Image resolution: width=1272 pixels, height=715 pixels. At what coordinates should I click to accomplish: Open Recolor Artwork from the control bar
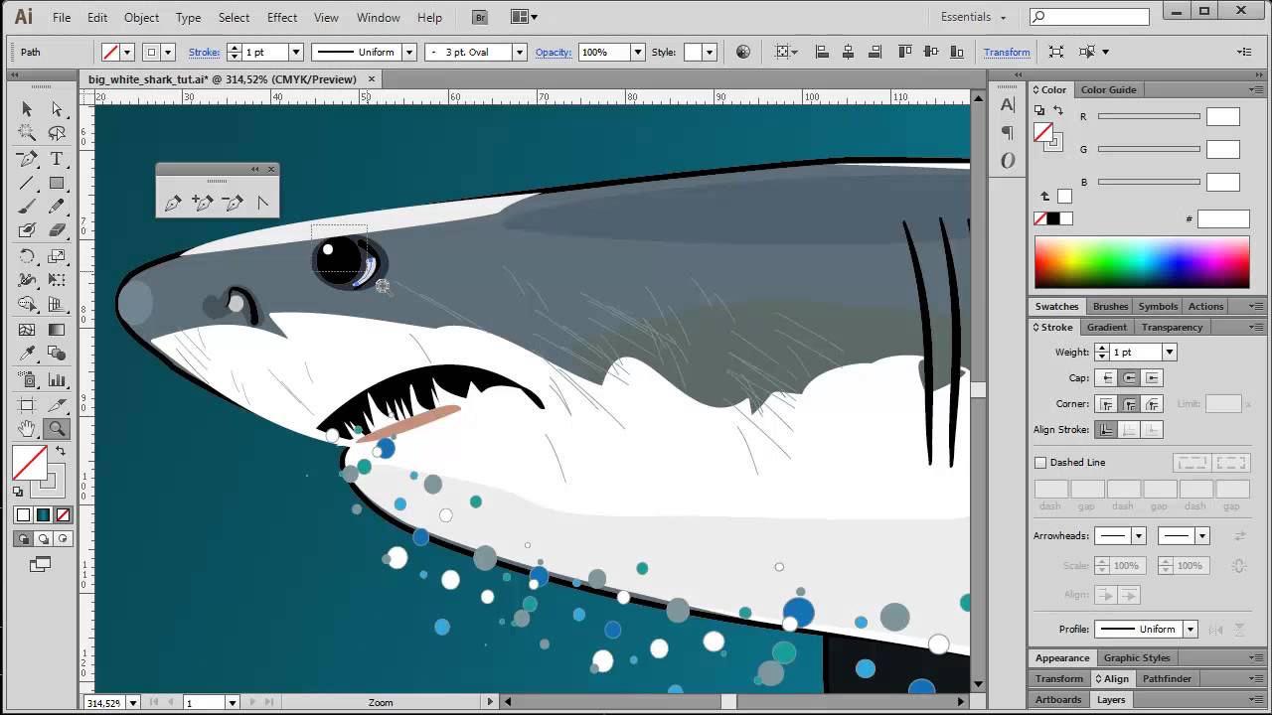pyautogui.click(x=743, y=52)
